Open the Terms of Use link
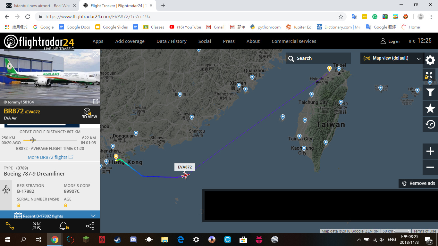Screen dimensions: 438x246 (425, 231)
